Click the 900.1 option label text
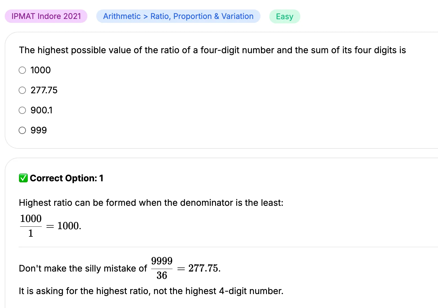 pos(41,110)
